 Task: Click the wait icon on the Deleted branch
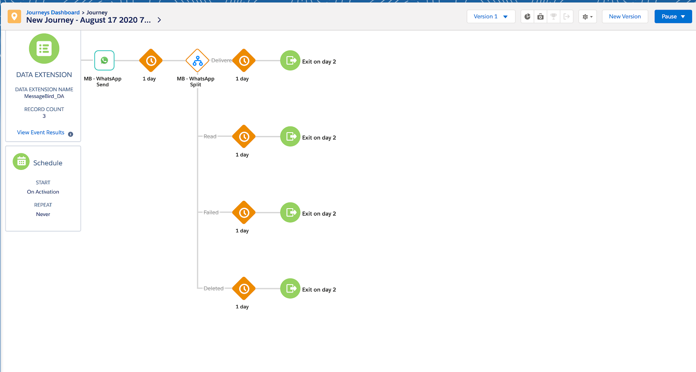(244, 289)
